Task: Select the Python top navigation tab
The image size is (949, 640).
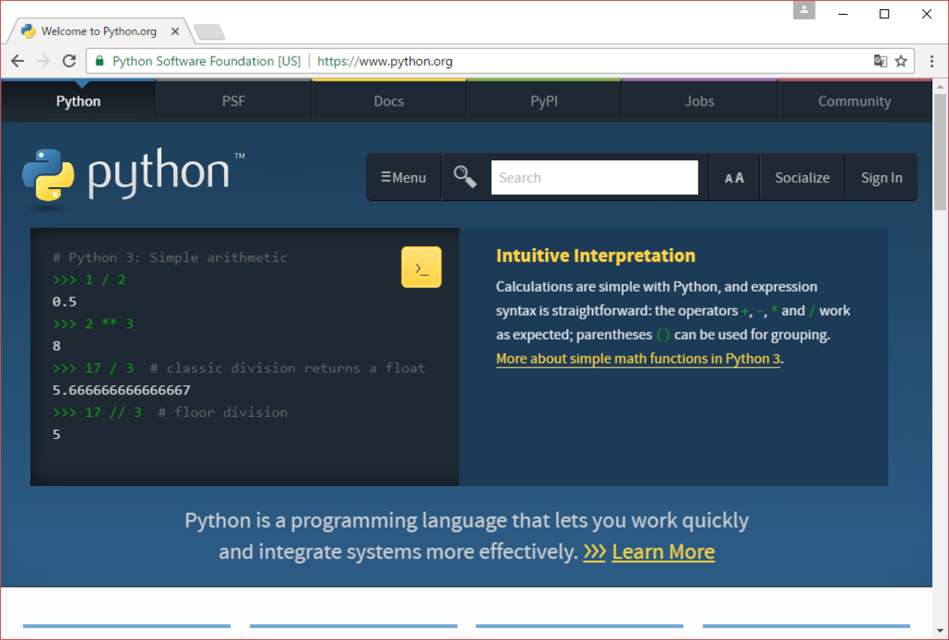Action: click(x=78, y=101)
